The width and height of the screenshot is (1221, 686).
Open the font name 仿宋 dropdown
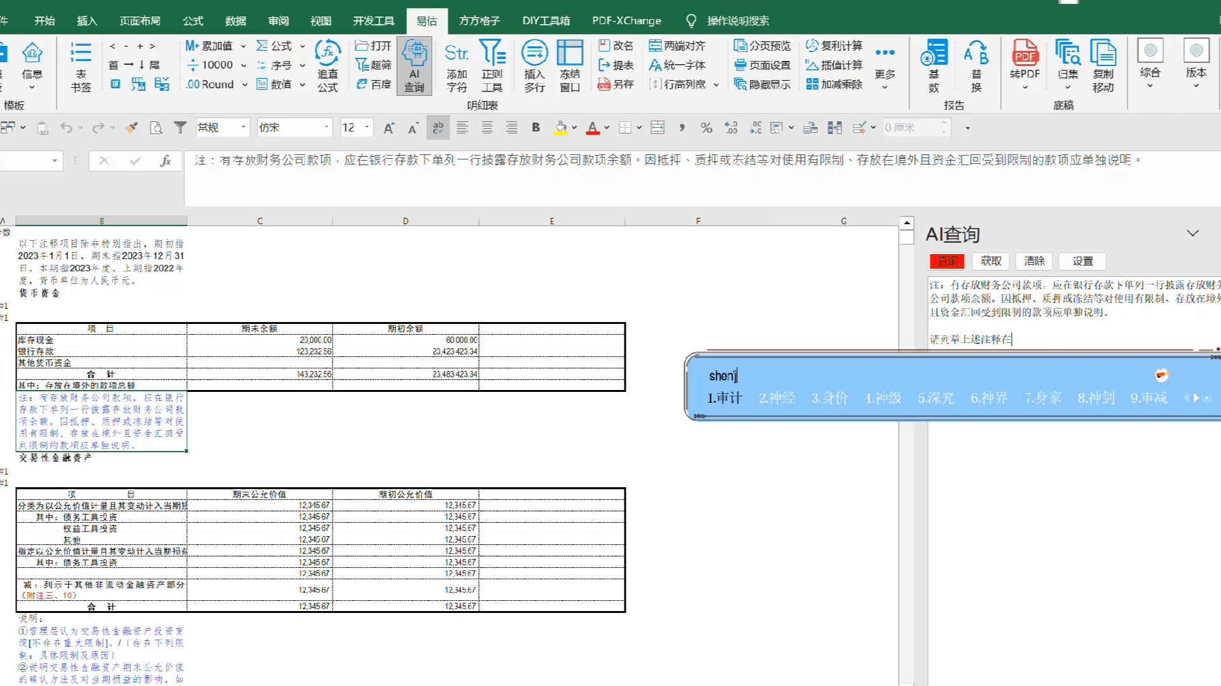[326, 128]
